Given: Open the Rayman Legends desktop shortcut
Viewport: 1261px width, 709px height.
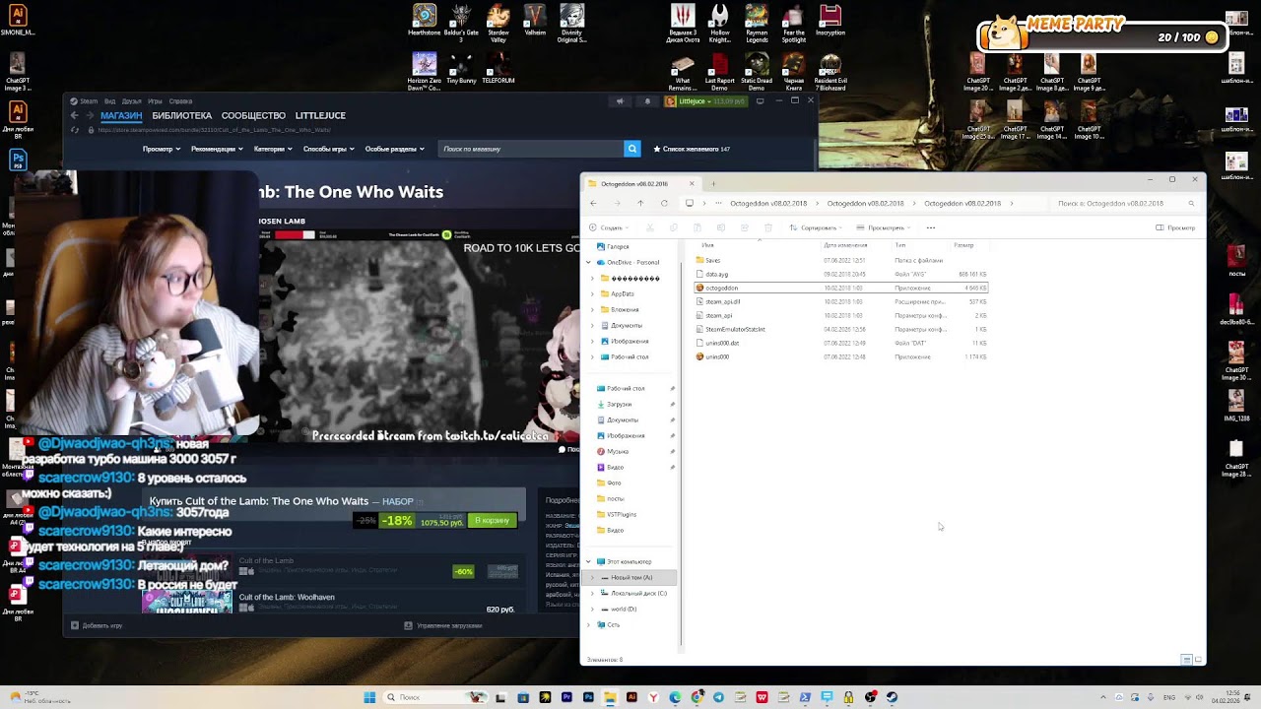Looking at the screenshot, I should 757,24.
